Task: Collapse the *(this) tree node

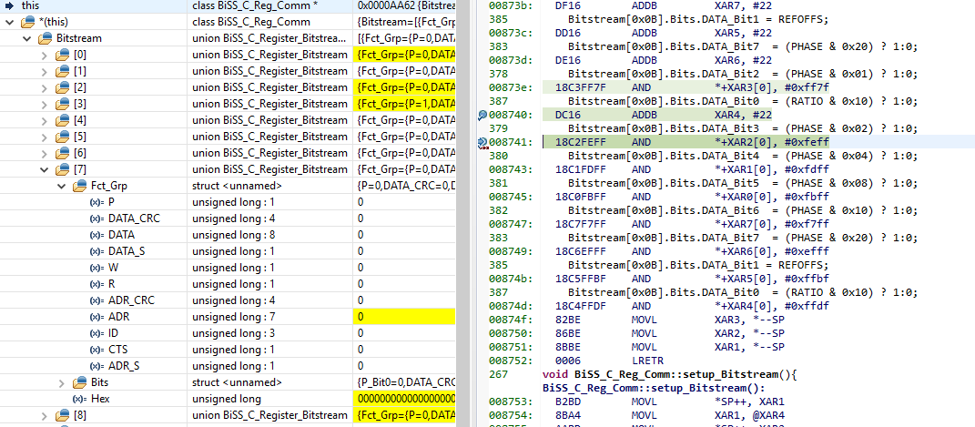Action: click(9, 23)
